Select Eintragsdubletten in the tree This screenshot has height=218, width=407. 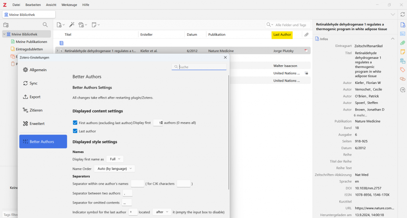coord(27,49)
